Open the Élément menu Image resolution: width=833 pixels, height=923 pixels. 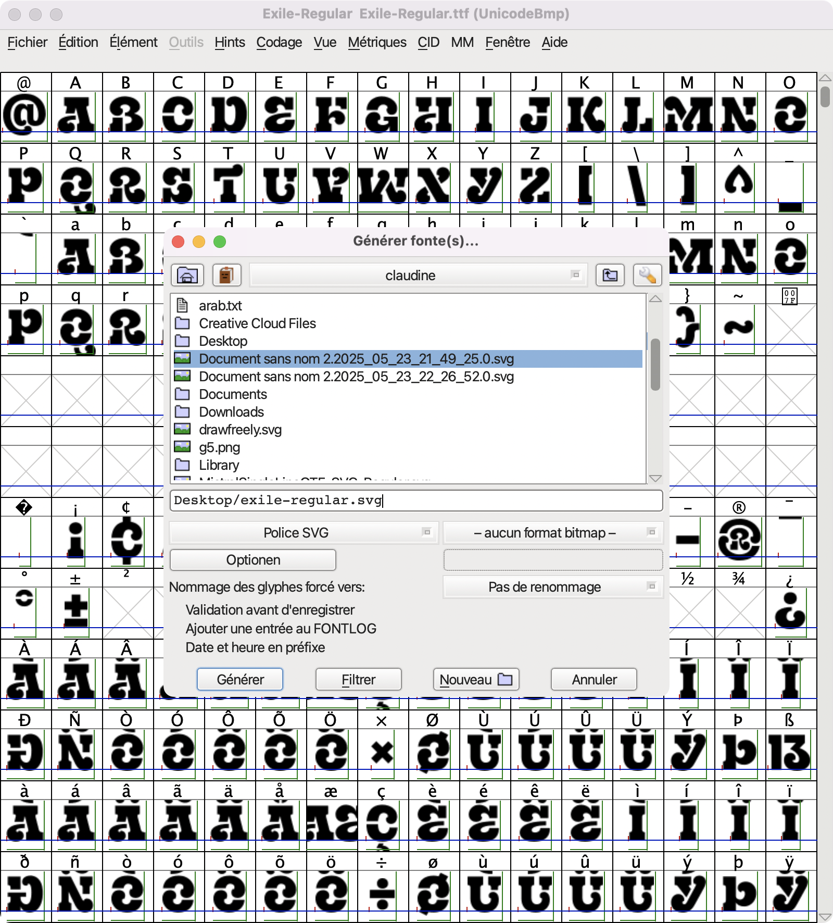click(x=133, y=42)
